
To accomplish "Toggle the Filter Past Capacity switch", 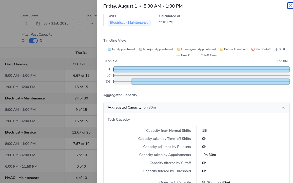I will point(33,40).
